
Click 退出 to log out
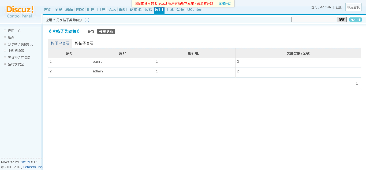click(338, 7)
